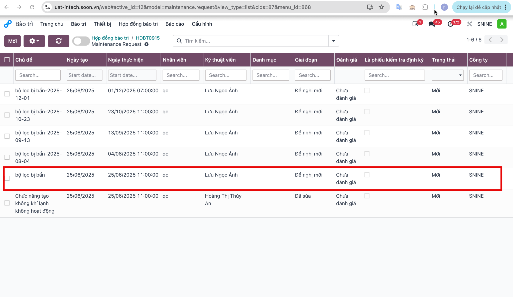Image resolution: width=513 pixels, height=297 pixels.
Task: Click the refresh list icon button
Action: (58, 41)
